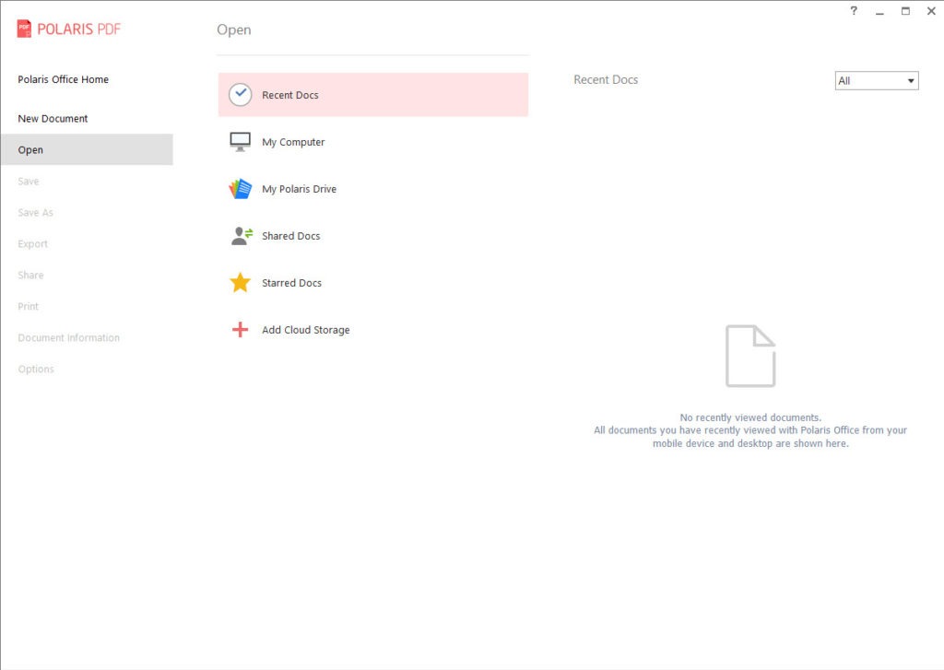Minimize the Polaris PDF window
Image resolution: width=944 pixels, height=670 pixels.
(879, 11)
